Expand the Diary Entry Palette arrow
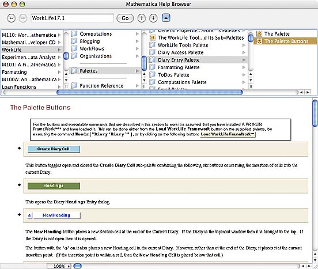Image resolution: width=318 pixels, height=269 pixels. (x=244, y=60)
